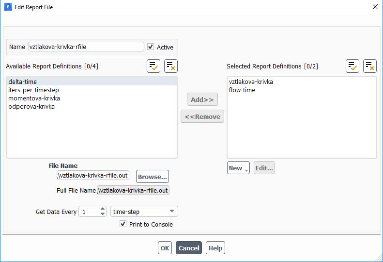Select odporova-krivka in available definitions
The image size is (383, 262).
pyautogui.click(x=92, y=107)
